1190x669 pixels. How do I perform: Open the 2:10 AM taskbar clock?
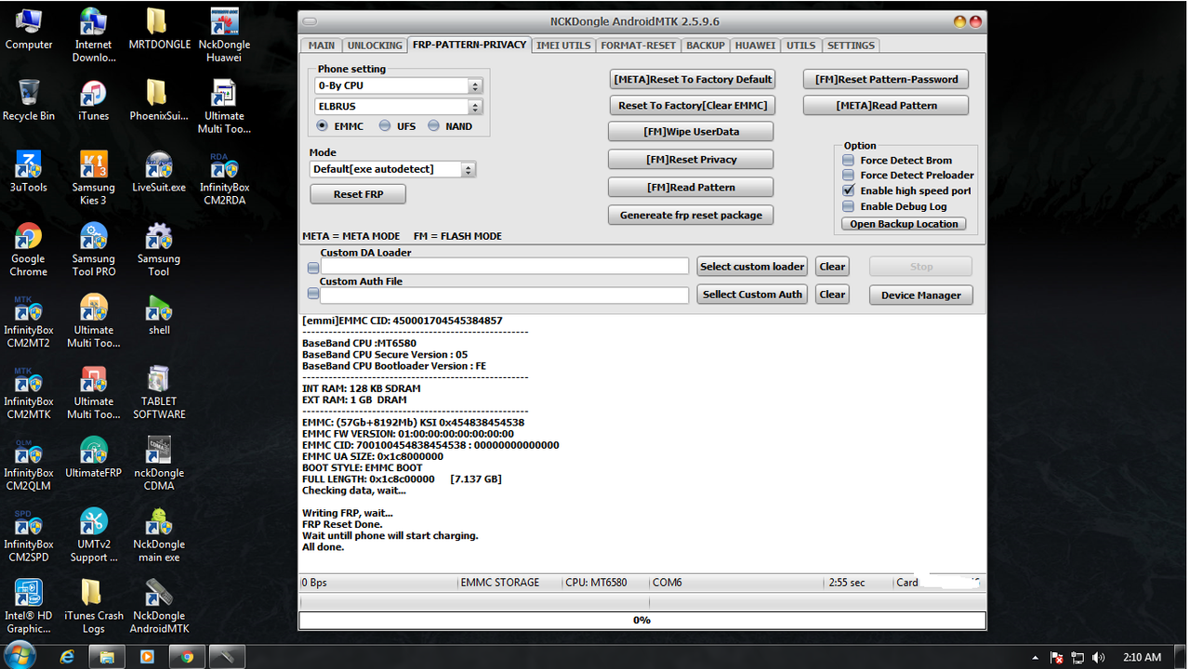click(1143, 658)
